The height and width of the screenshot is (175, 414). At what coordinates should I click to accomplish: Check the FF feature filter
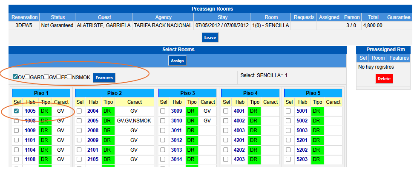pos(58,77)
